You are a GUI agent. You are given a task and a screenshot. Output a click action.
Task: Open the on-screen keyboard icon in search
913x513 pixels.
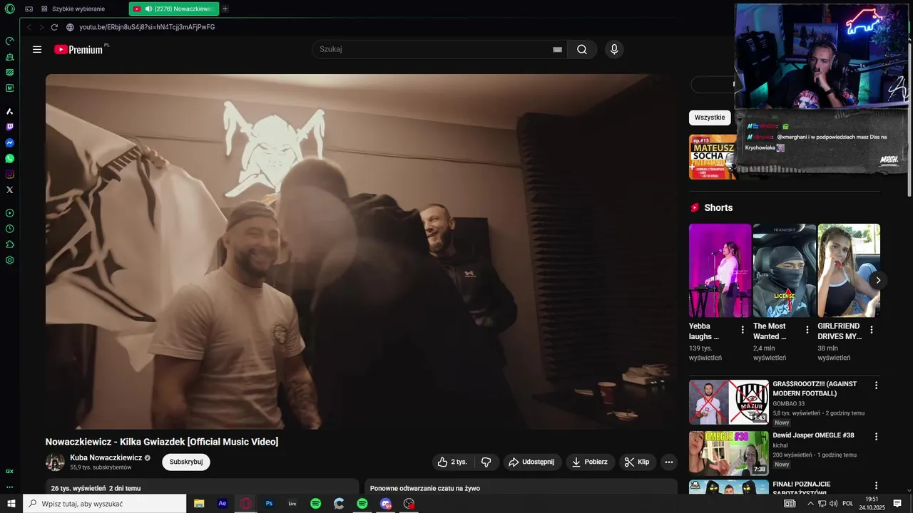coord(557,49)
